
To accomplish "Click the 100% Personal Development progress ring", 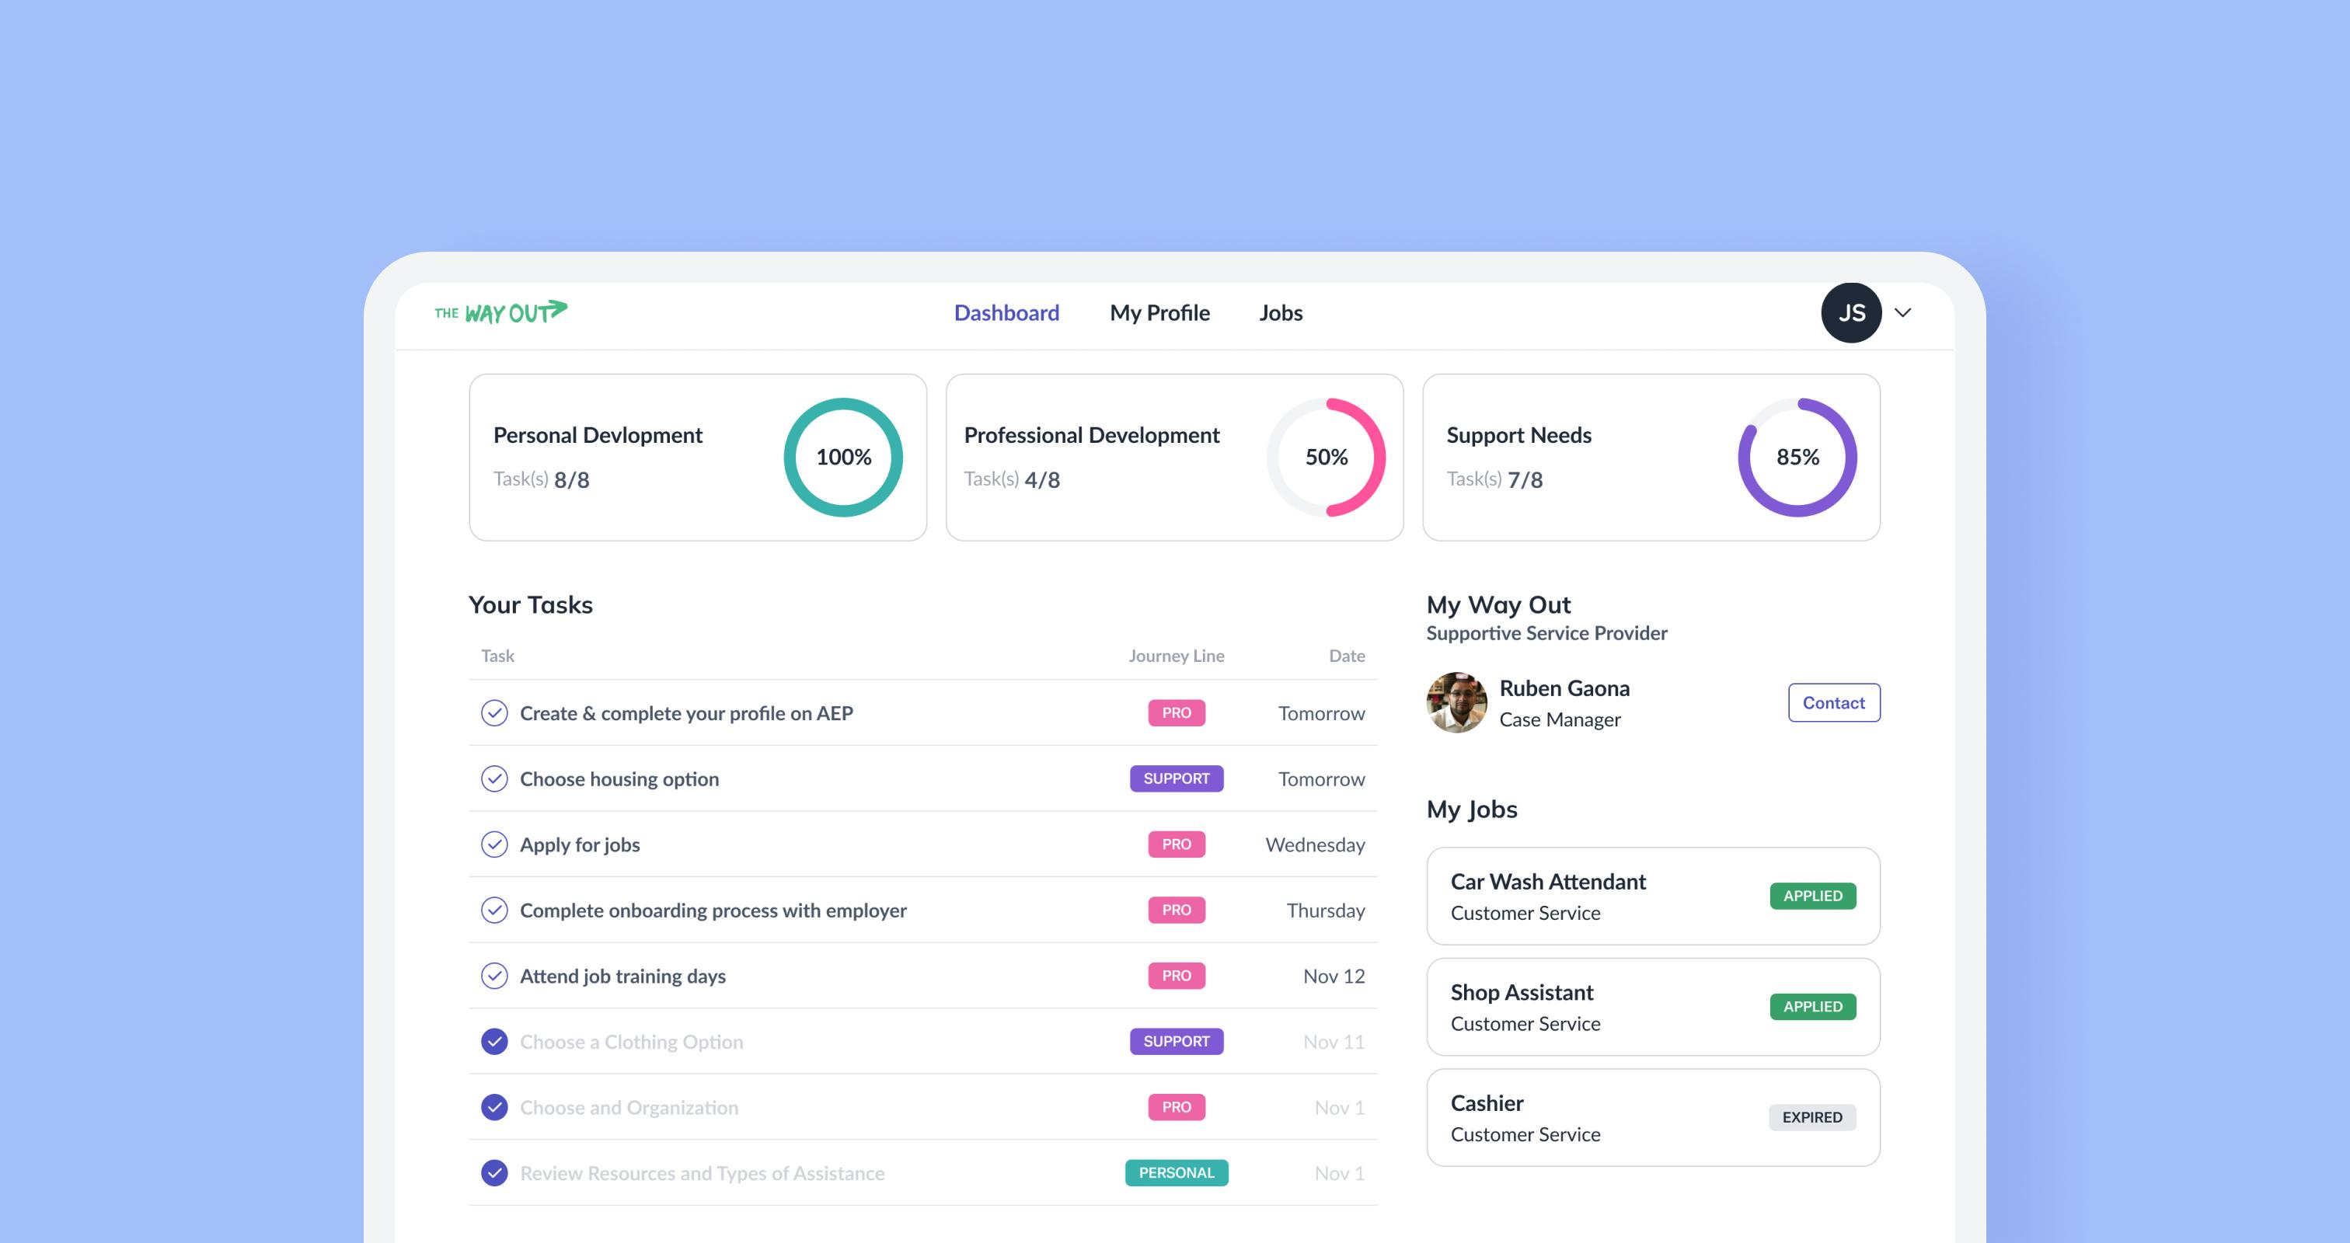I will click(843, 457).
